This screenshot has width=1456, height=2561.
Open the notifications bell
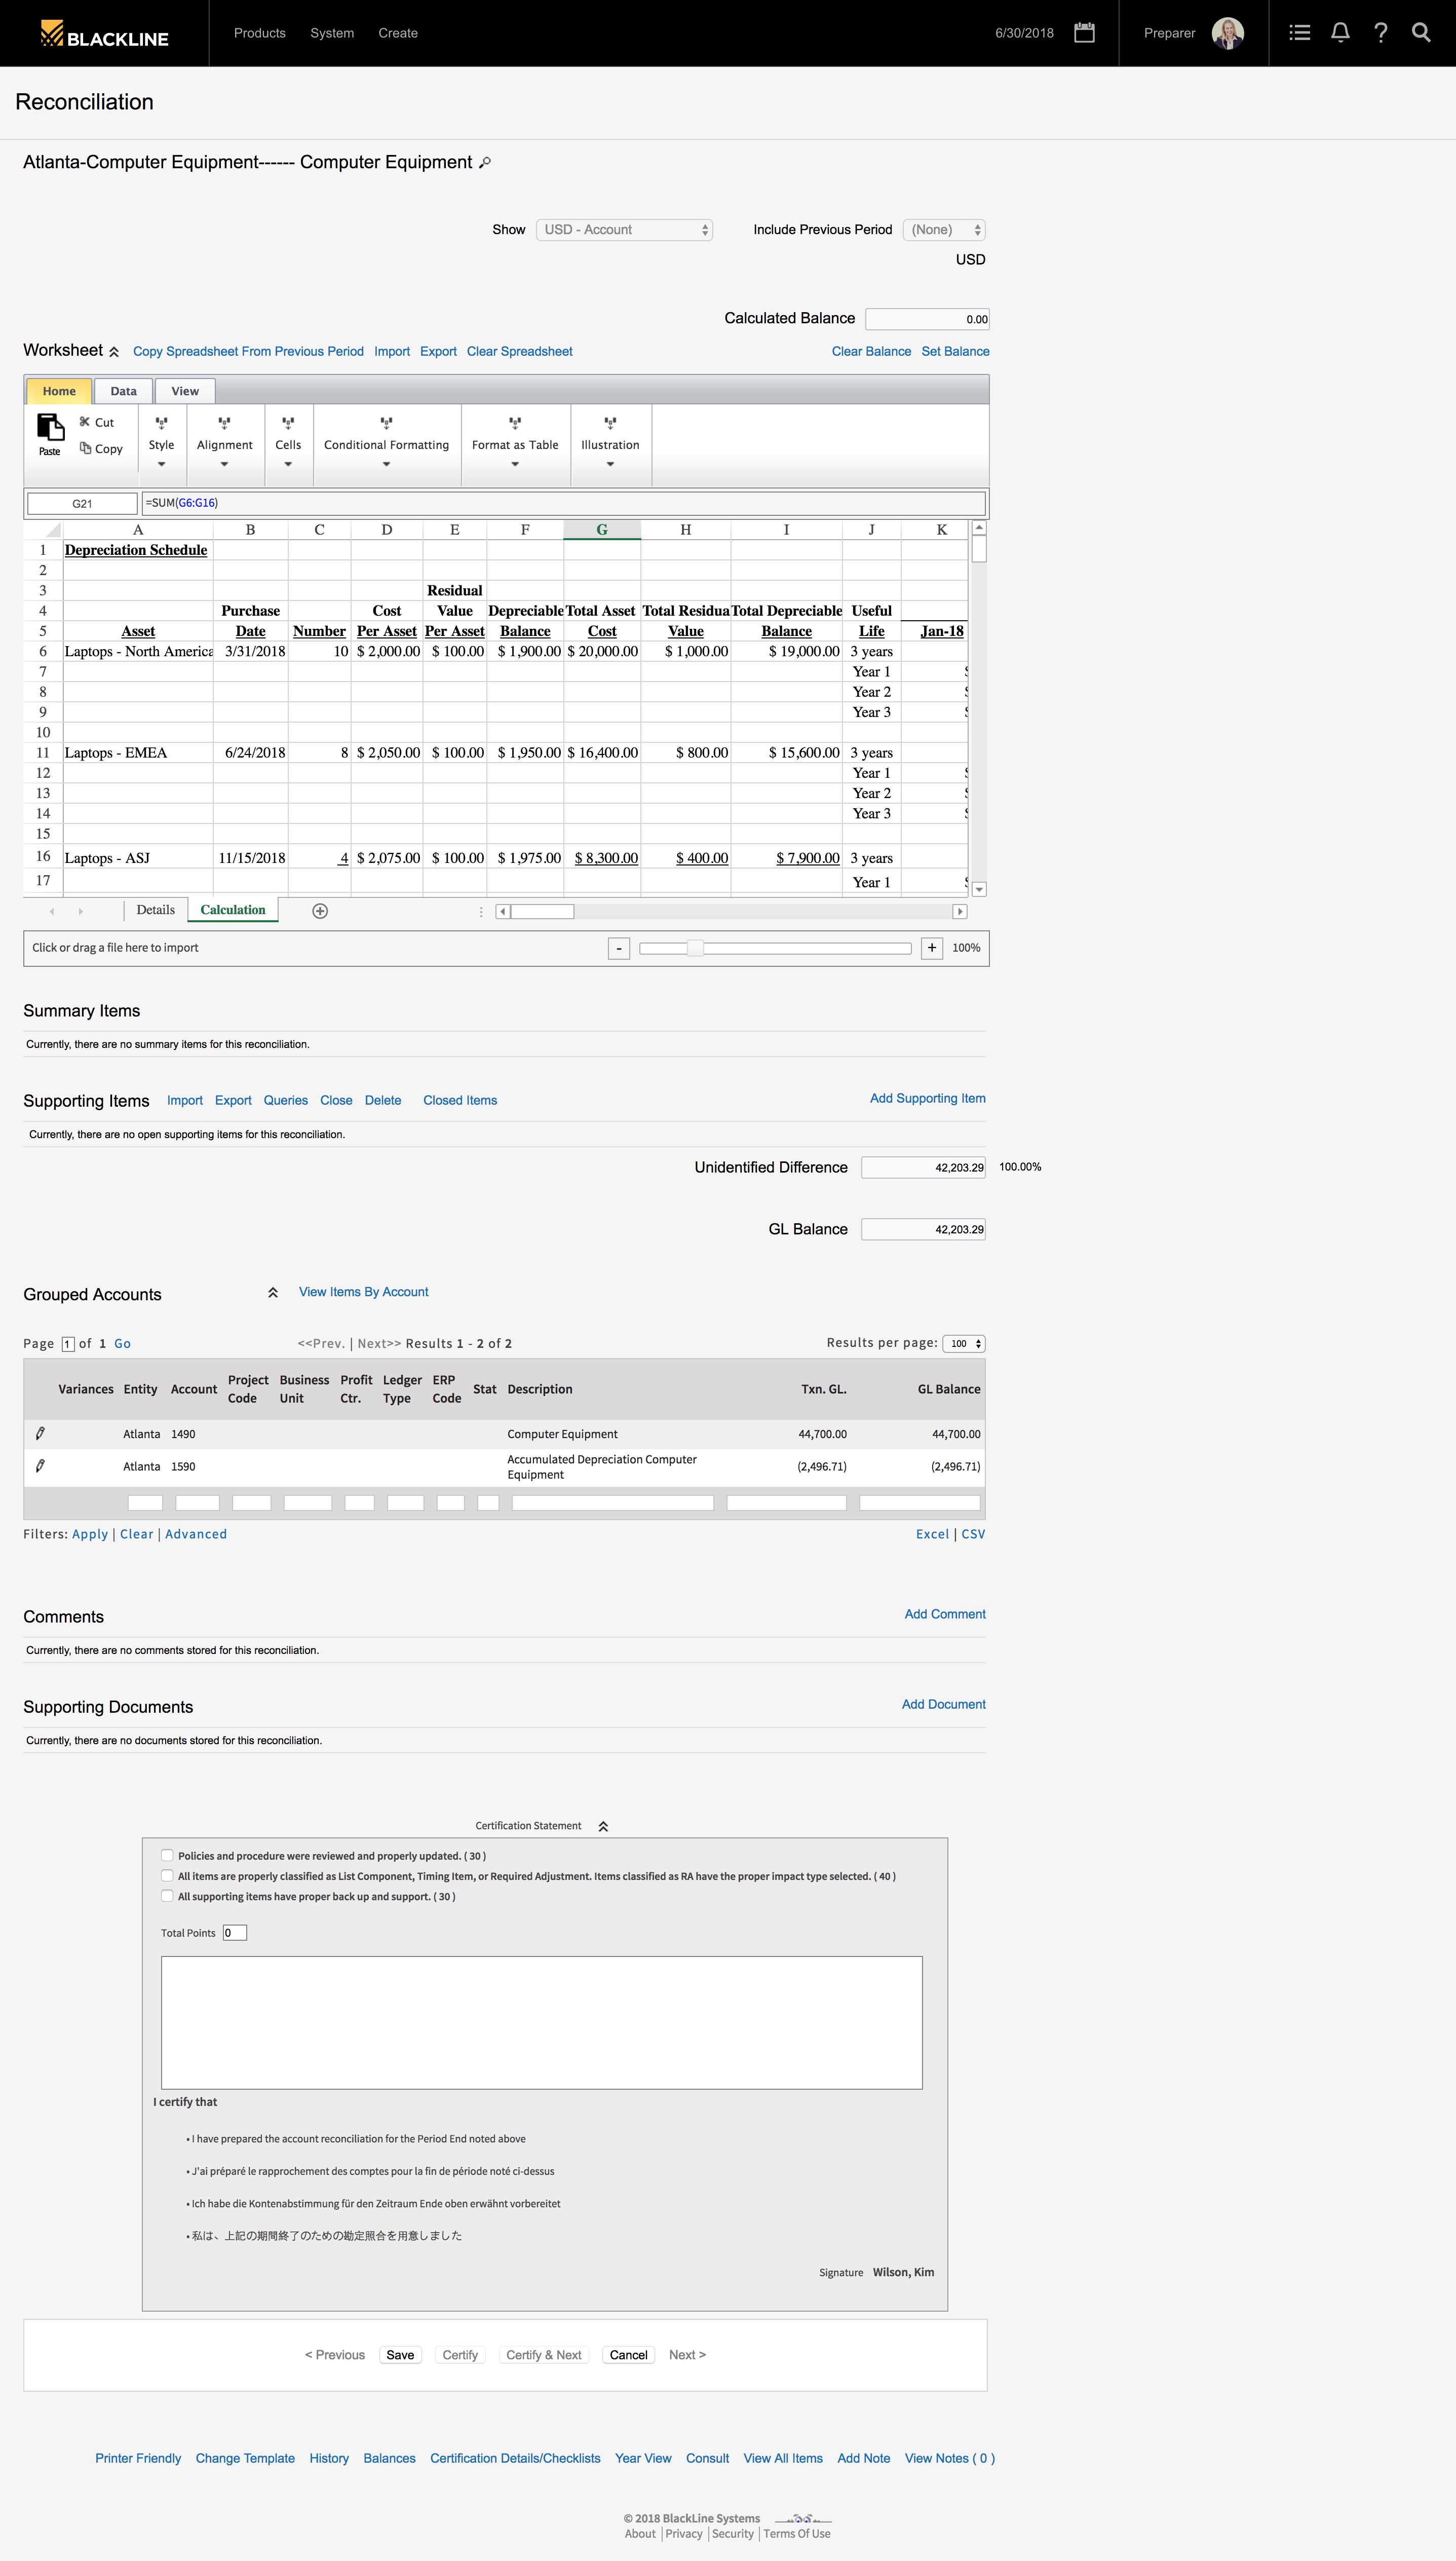tap(1341, 33)
